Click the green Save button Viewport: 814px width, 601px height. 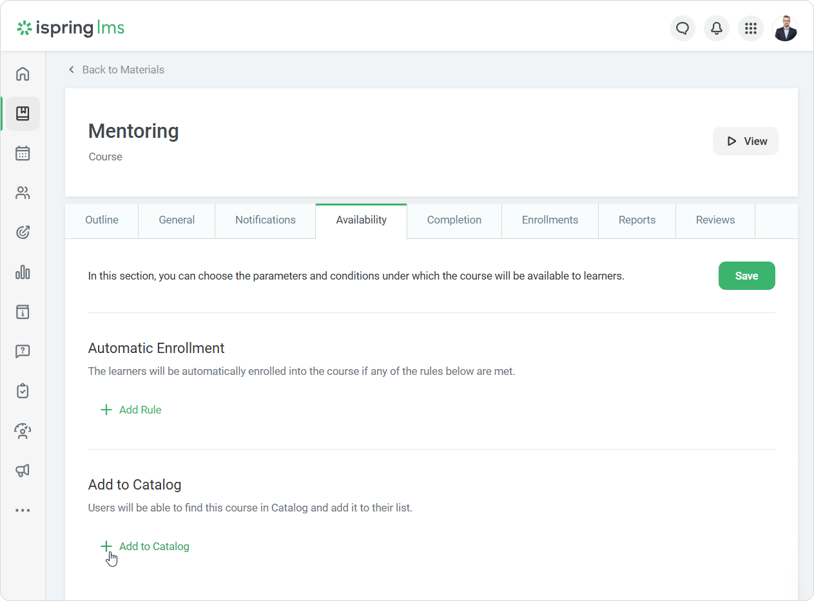tap(746, 276)
